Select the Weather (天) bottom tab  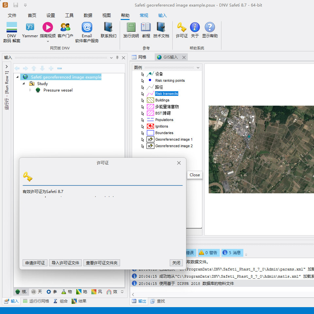tap(37, 292)
